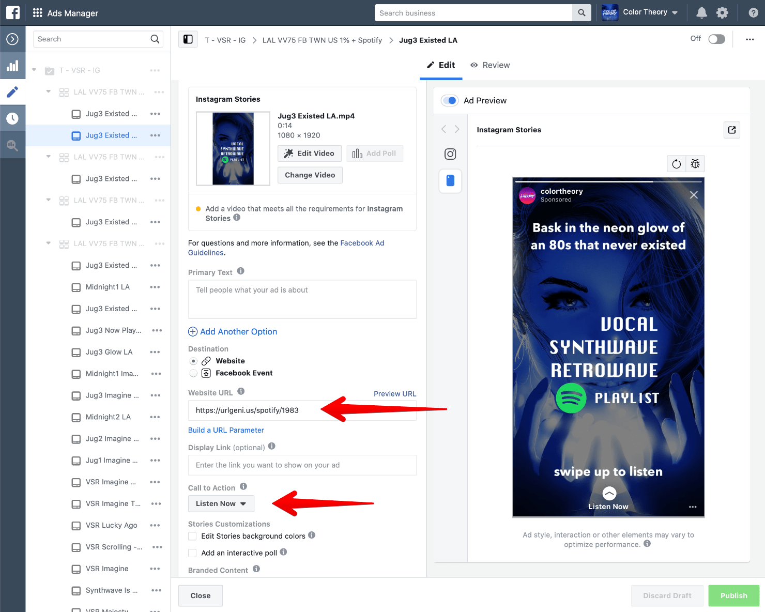The height and width of the screenshot is (612, 765).
Task: Check Edit Stories background colors
Action: (192, 536)
